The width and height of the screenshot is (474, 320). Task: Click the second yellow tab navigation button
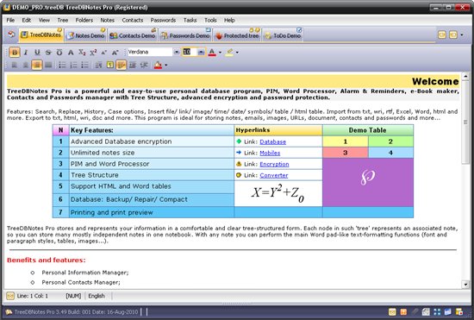tap(453, 35)
